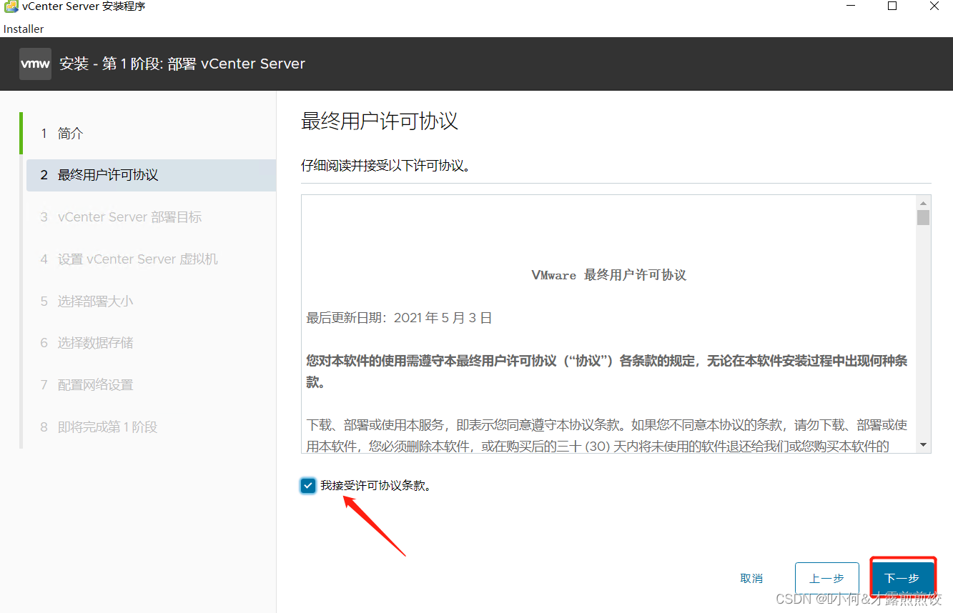This screenshot has height=613, width=953.
Task: Select step 3 vCenter Server 部署目标
Action: click(151, 217)
